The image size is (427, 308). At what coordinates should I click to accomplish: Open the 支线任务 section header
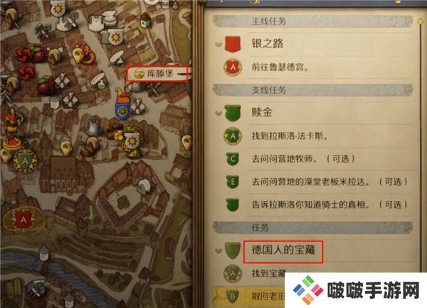click(312, 89)
